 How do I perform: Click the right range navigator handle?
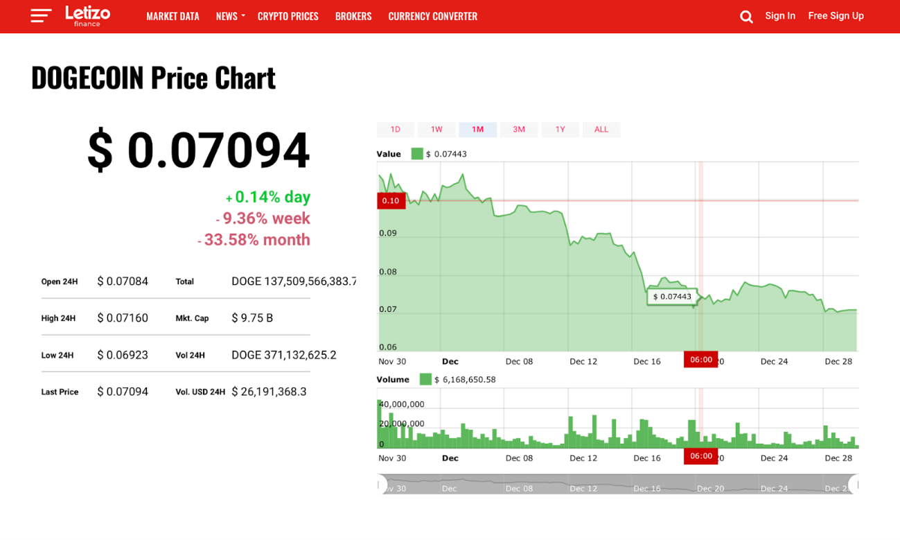(854, 484)
